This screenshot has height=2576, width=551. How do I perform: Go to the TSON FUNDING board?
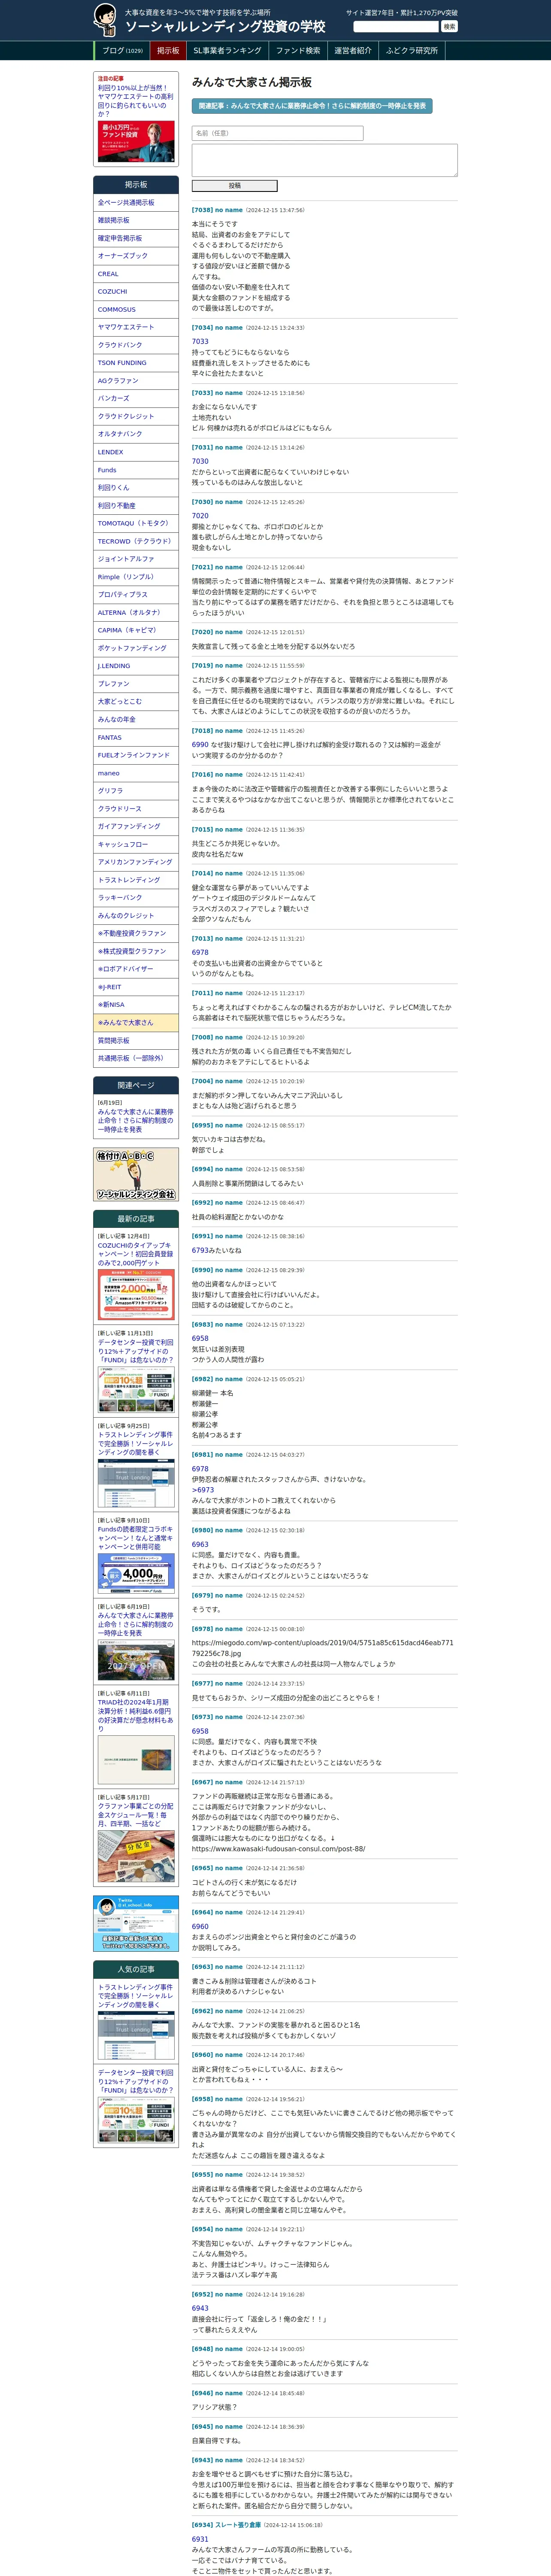136,363
